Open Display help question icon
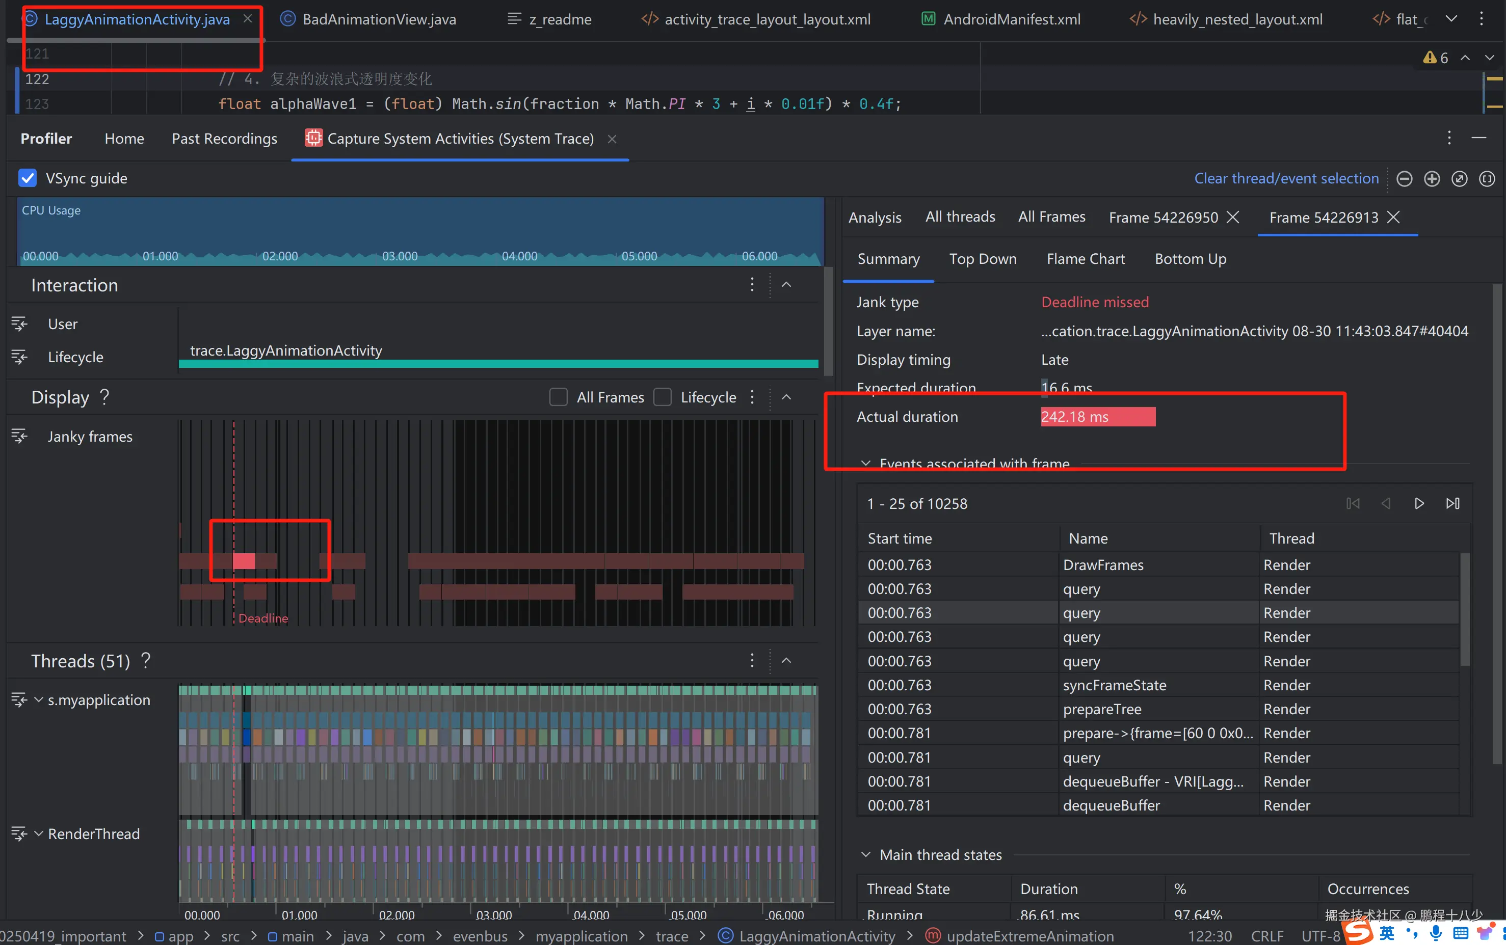Screen dimensions: 1506x945 (x=105, y=397)
